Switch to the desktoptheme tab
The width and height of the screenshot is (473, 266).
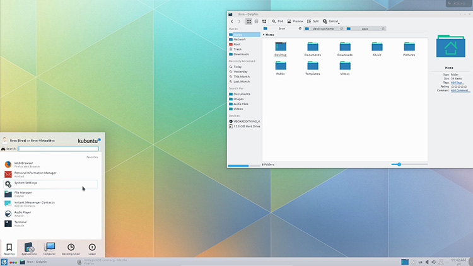click(322, 28)
